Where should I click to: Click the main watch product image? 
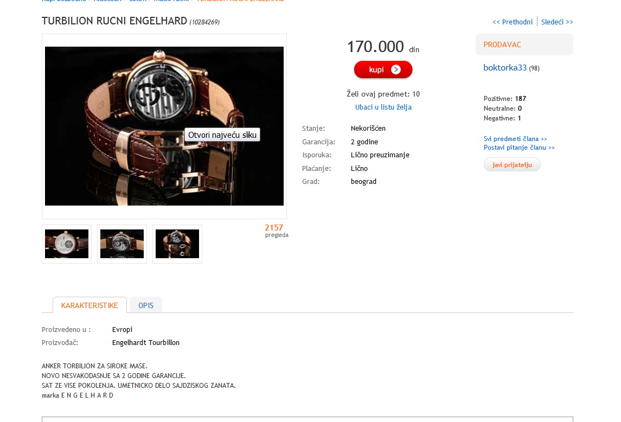tap(164, 126)
